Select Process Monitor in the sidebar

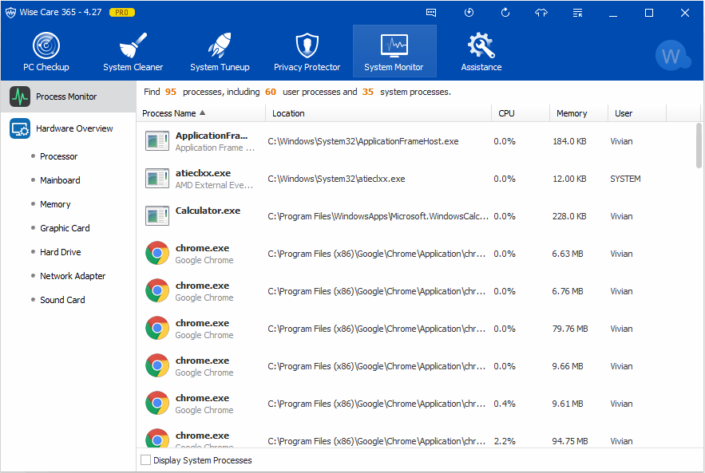[x=69, y=97]
